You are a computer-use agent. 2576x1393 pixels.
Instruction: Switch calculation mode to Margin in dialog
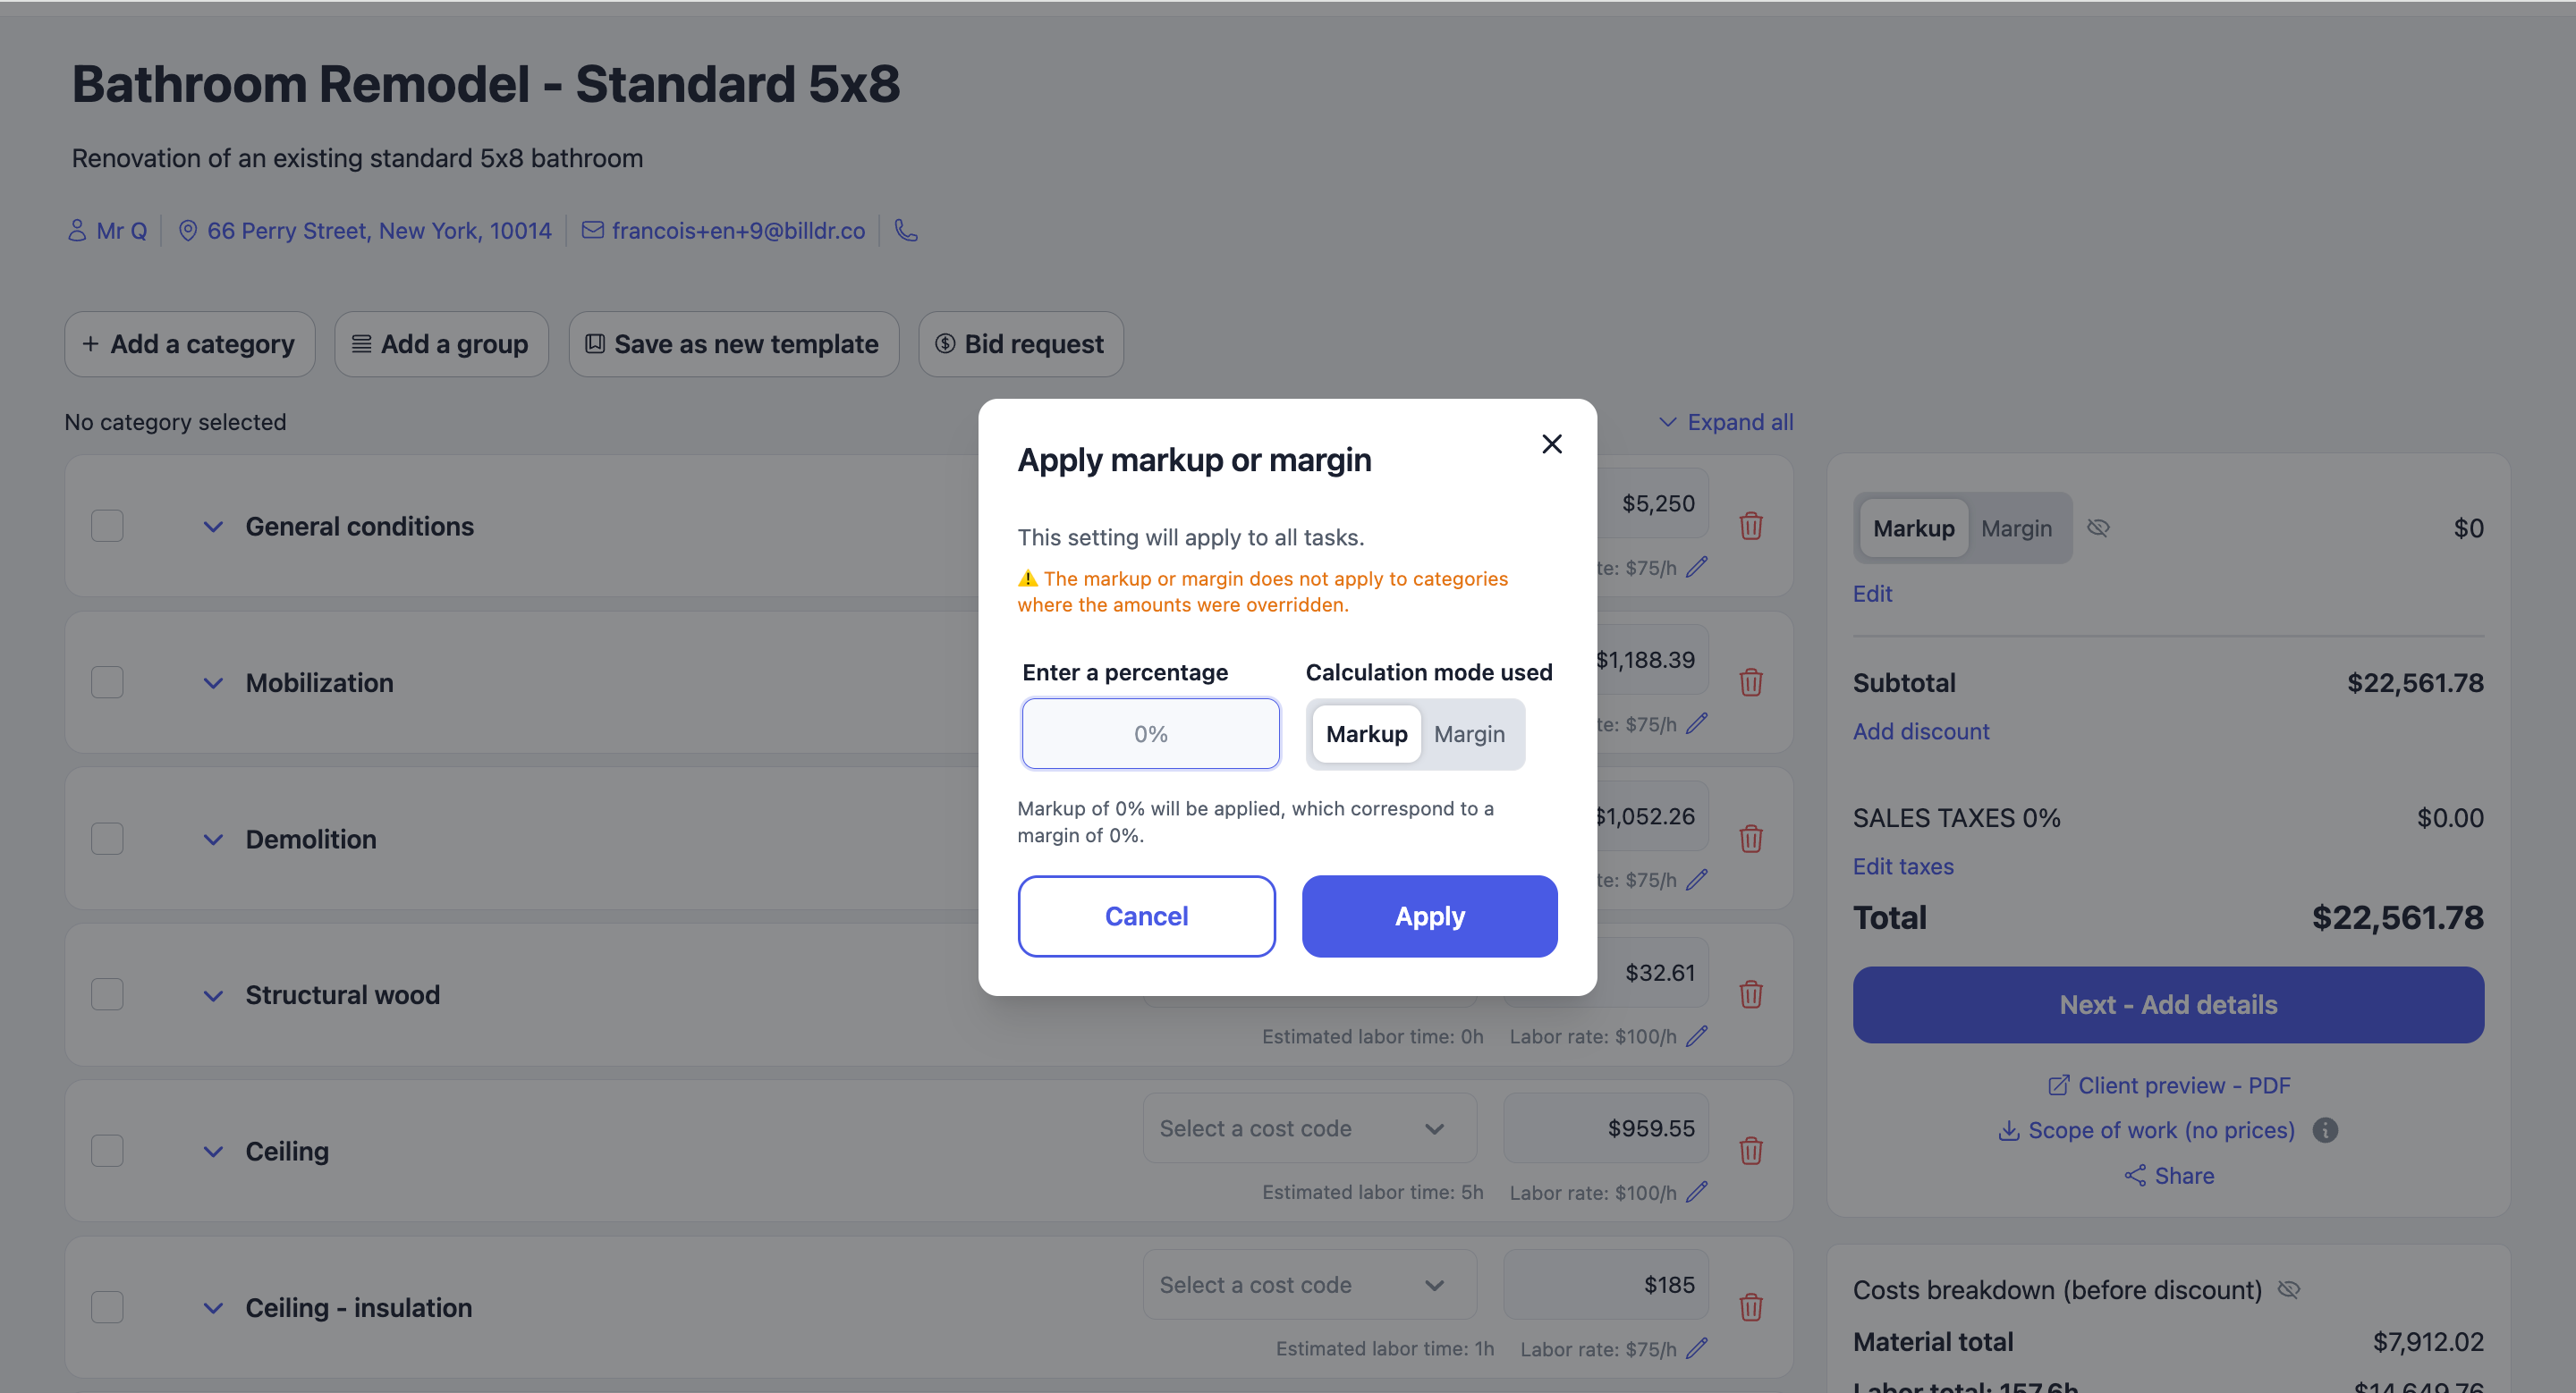click(x=1469, y=734)
